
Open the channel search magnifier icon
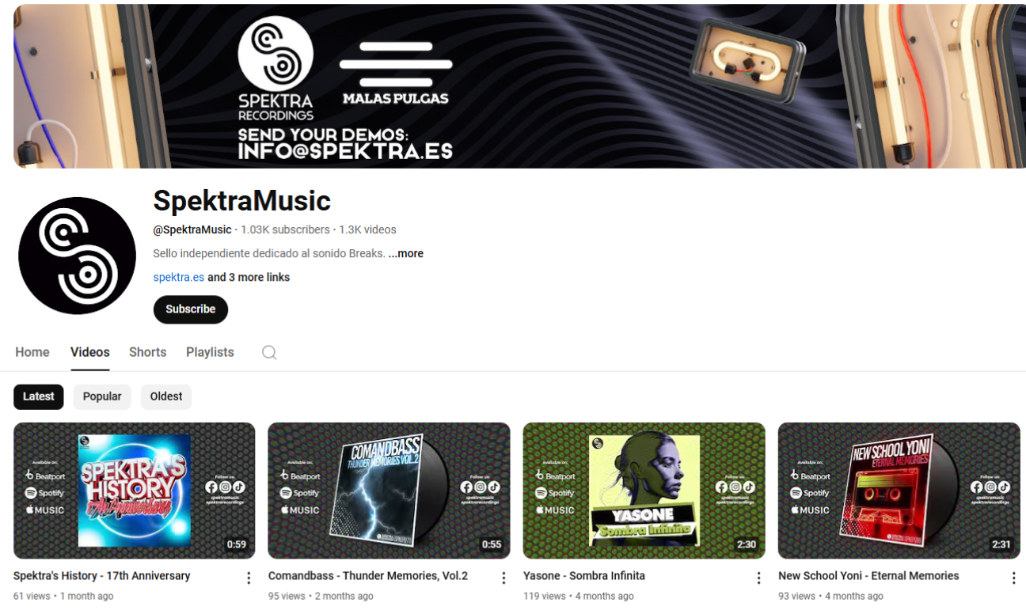(x=269, y=352)
